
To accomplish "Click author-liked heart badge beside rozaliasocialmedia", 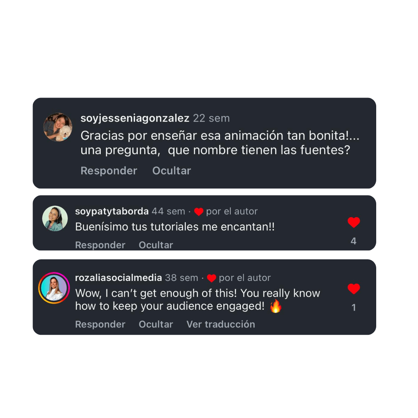I will [x=211, y=278].
